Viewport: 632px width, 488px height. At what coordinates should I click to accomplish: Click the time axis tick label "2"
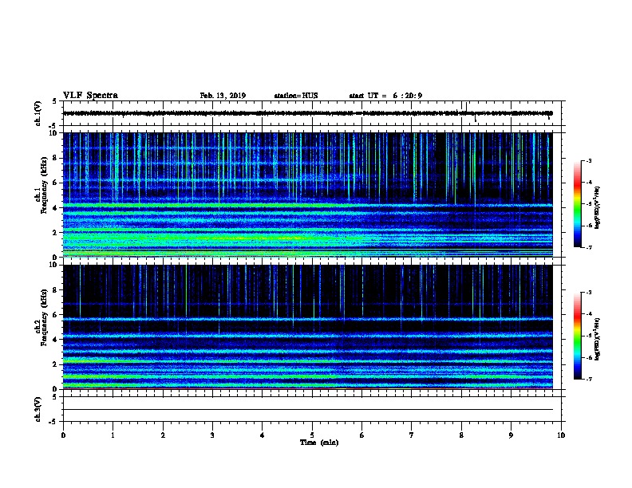(x=163, y=435)
